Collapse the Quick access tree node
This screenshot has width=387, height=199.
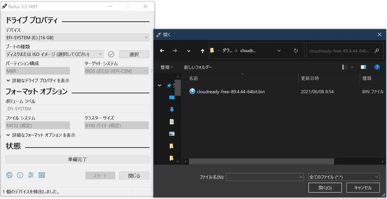pos(160,85)
